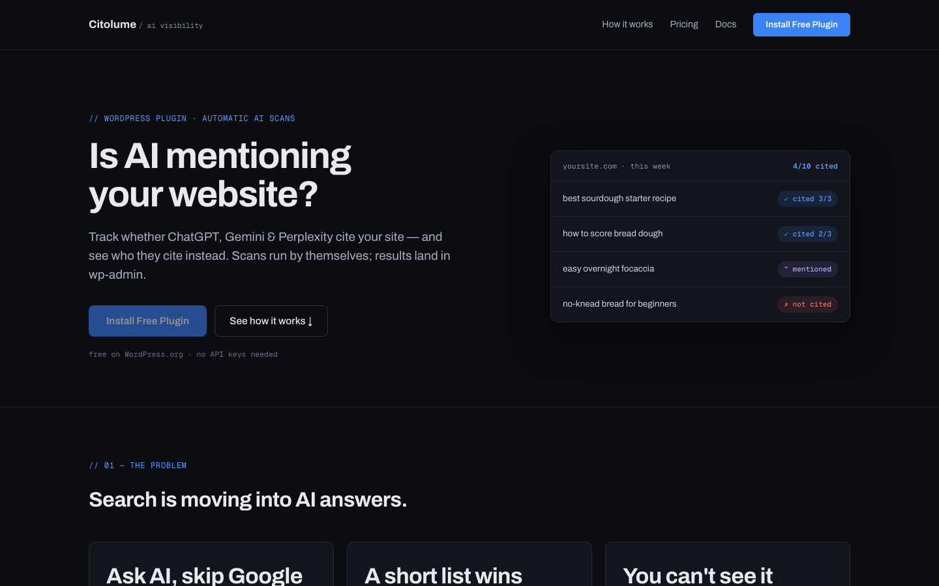This screenshot has width=939, height=586.
Task: Click the 'cited 2/3' badge
Action: click(x=807, y=234)
